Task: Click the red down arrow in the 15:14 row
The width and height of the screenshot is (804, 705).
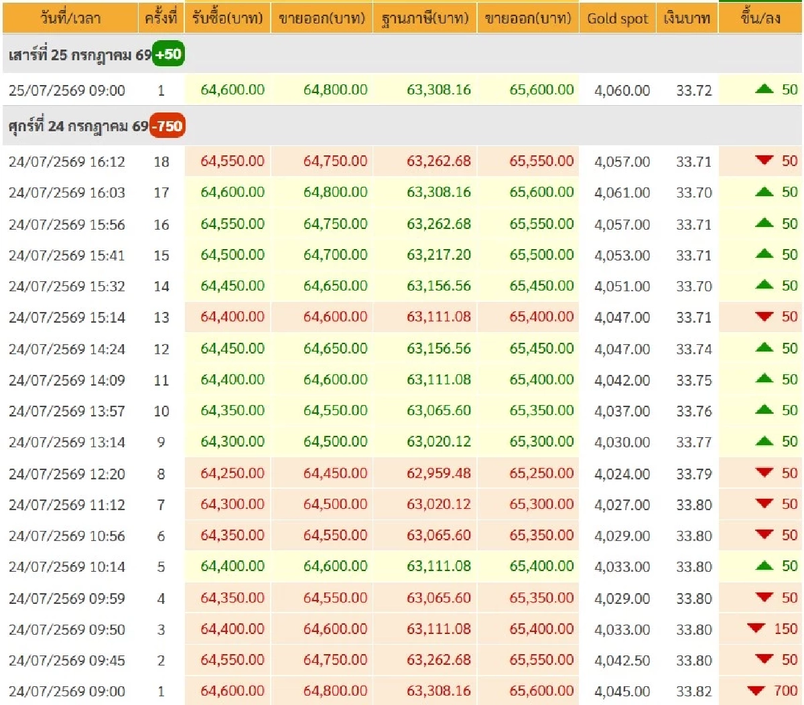Action: tap(764, 317)
